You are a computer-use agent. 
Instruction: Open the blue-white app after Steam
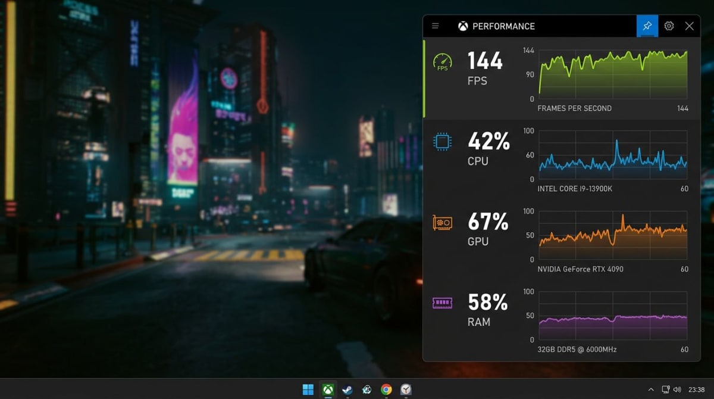[367, 389]
